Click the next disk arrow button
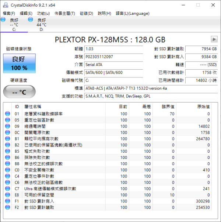 point(214,39)
